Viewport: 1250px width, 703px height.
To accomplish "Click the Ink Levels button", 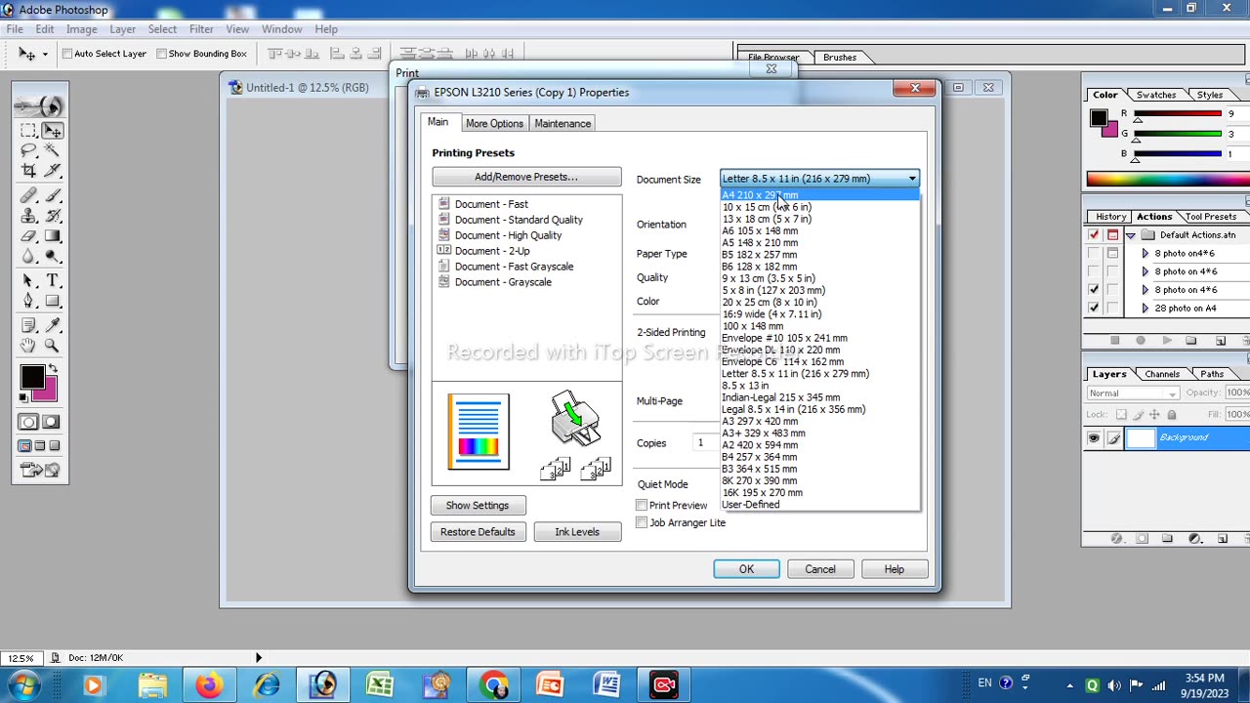I will 577,532.
